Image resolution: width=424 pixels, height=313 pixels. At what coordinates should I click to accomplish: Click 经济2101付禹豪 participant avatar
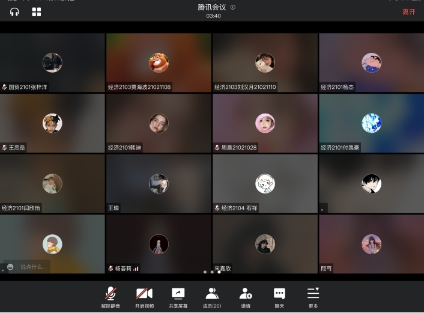tap(371, 123)
